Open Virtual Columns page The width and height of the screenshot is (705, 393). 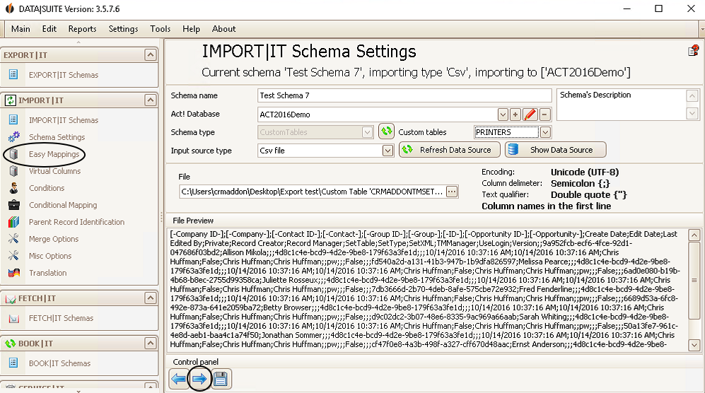(55, 171)
